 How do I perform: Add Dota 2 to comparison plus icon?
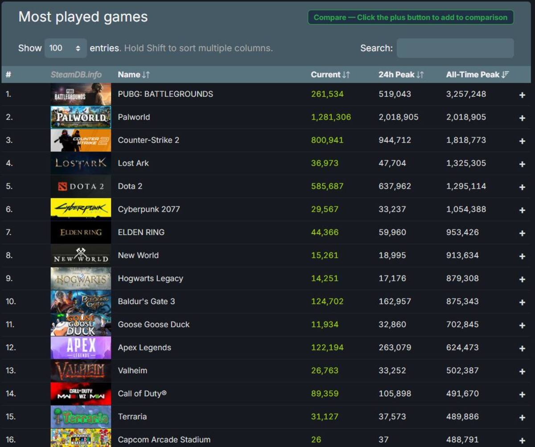[x=522, y=187]
